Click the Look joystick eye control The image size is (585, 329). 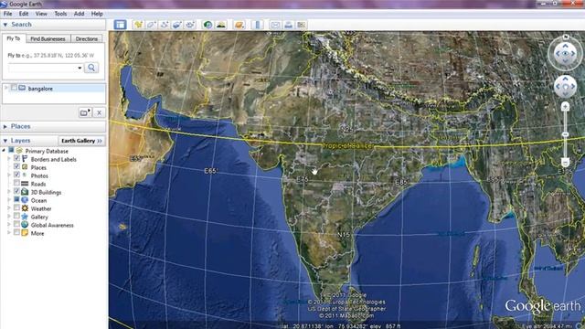click(565, 54)
